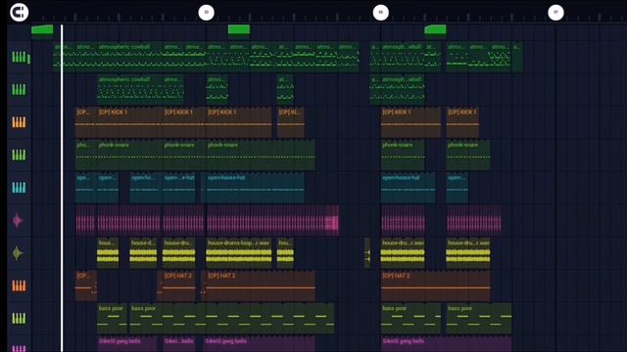This screenshot has width=627, height=352.
Task: Select the 'Silent...bells' truncated clip
Action: click(178, 344)
